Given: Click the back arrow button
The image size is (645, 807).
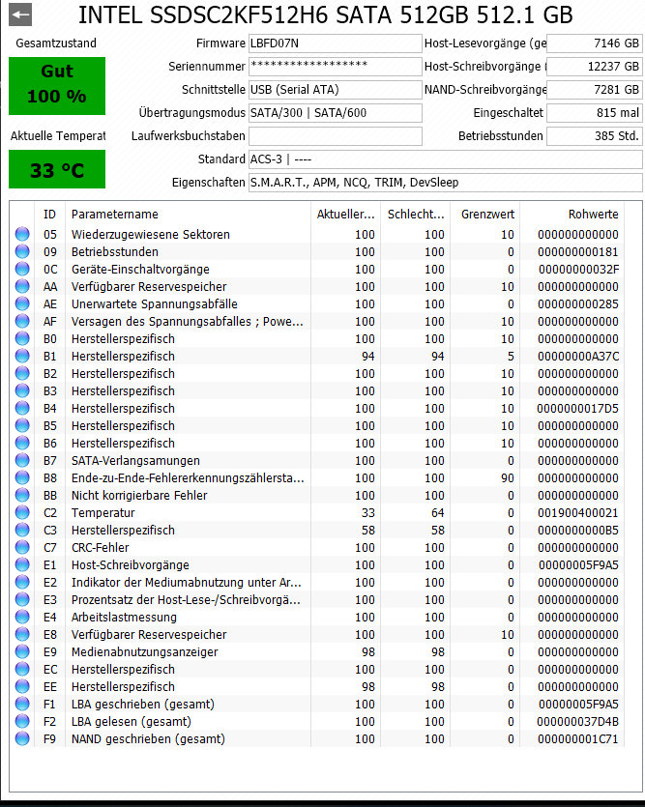Looking at the screenshot, I should (x=20, y=14).
